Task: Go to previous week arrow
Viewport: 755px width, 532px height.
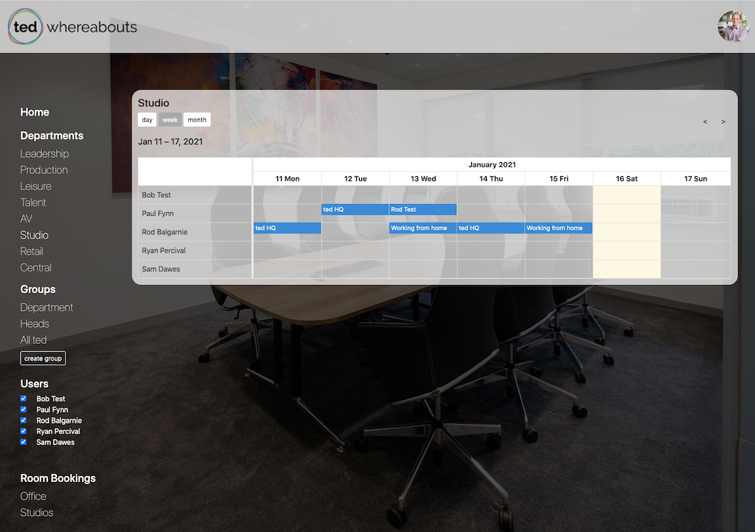Action: (x=705, y=122)
